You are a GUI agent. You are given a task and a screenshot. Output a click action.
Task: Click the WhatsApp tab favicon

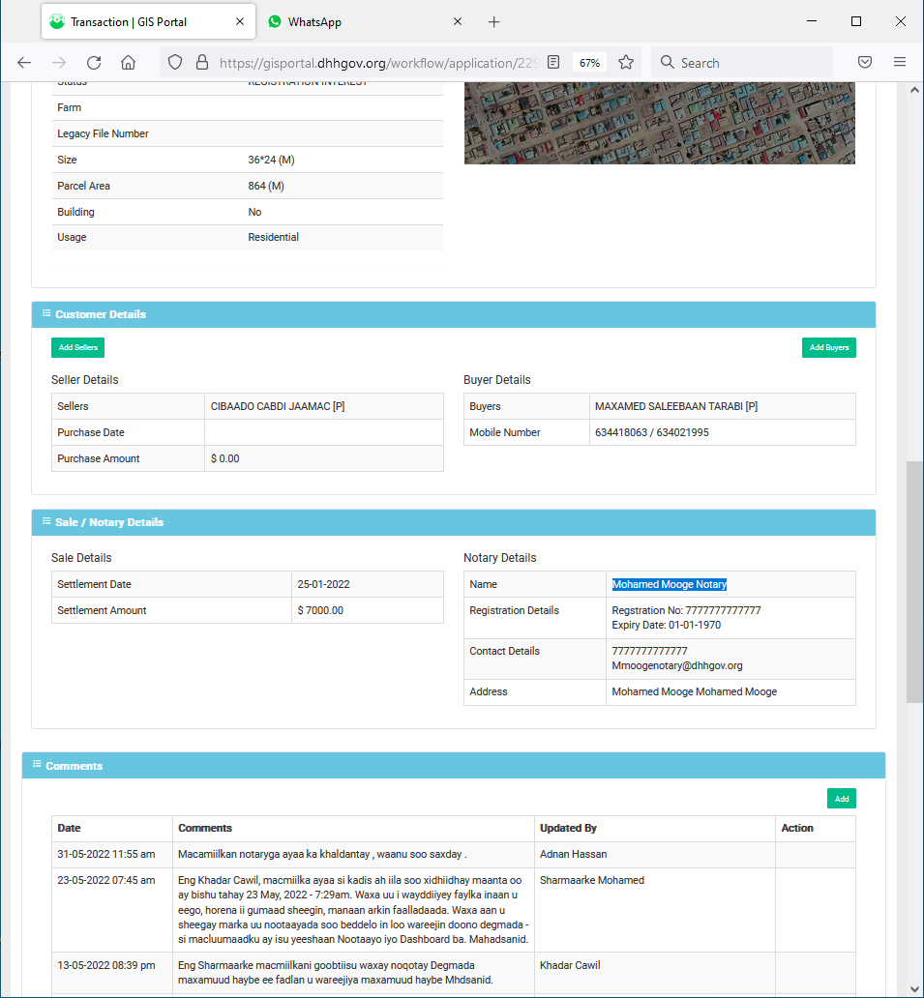[275, 21]
